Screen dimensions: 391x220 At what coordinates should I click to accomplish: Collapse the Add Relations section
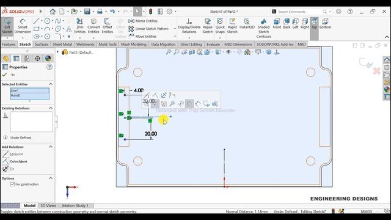(51, 147)
